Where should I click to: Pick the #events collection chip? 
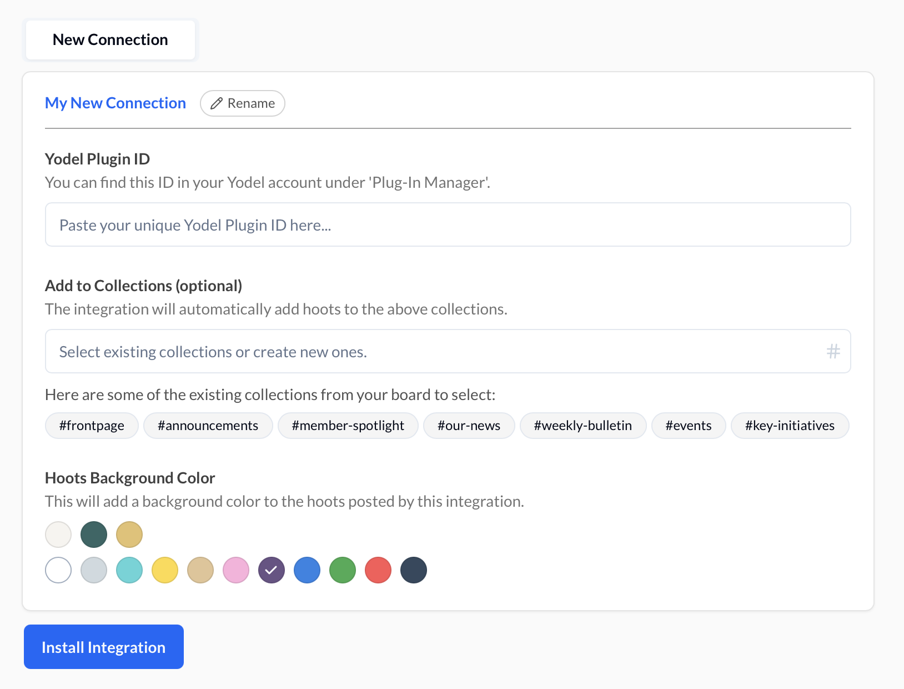tap(688, 426)
